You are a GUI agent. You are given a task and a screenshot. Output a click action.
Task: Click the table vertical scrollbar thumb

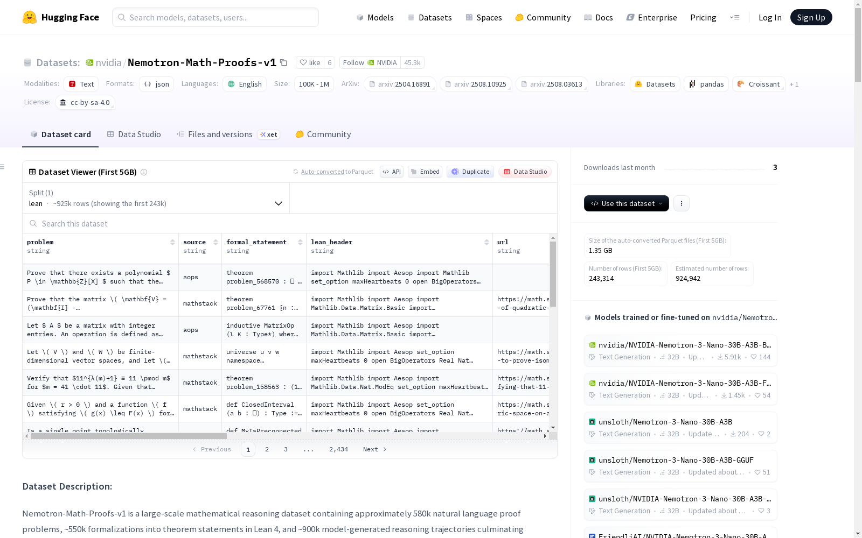click(553, 274)
